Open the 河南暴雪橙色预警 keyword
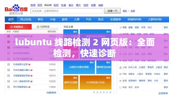The width and height of the screenshot is (169, 95). tap(21, 76)
